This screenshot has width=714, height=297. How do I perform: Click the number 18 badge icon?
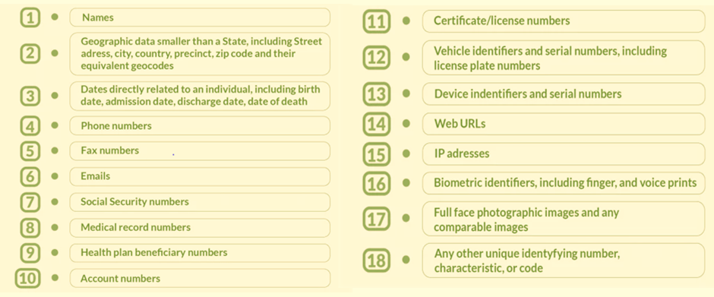click(377, 260)
